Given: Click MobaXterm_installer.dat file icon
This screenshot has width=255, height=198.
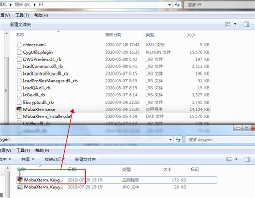Looking at the screenshot, I should tap(19, 116).
